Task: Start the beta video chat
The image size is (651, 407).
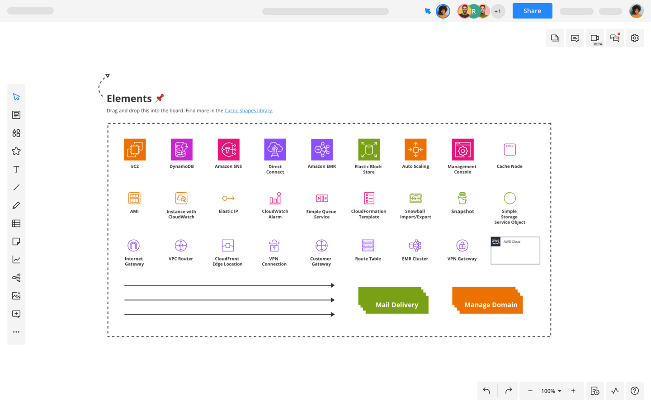Action: (595, 38)
